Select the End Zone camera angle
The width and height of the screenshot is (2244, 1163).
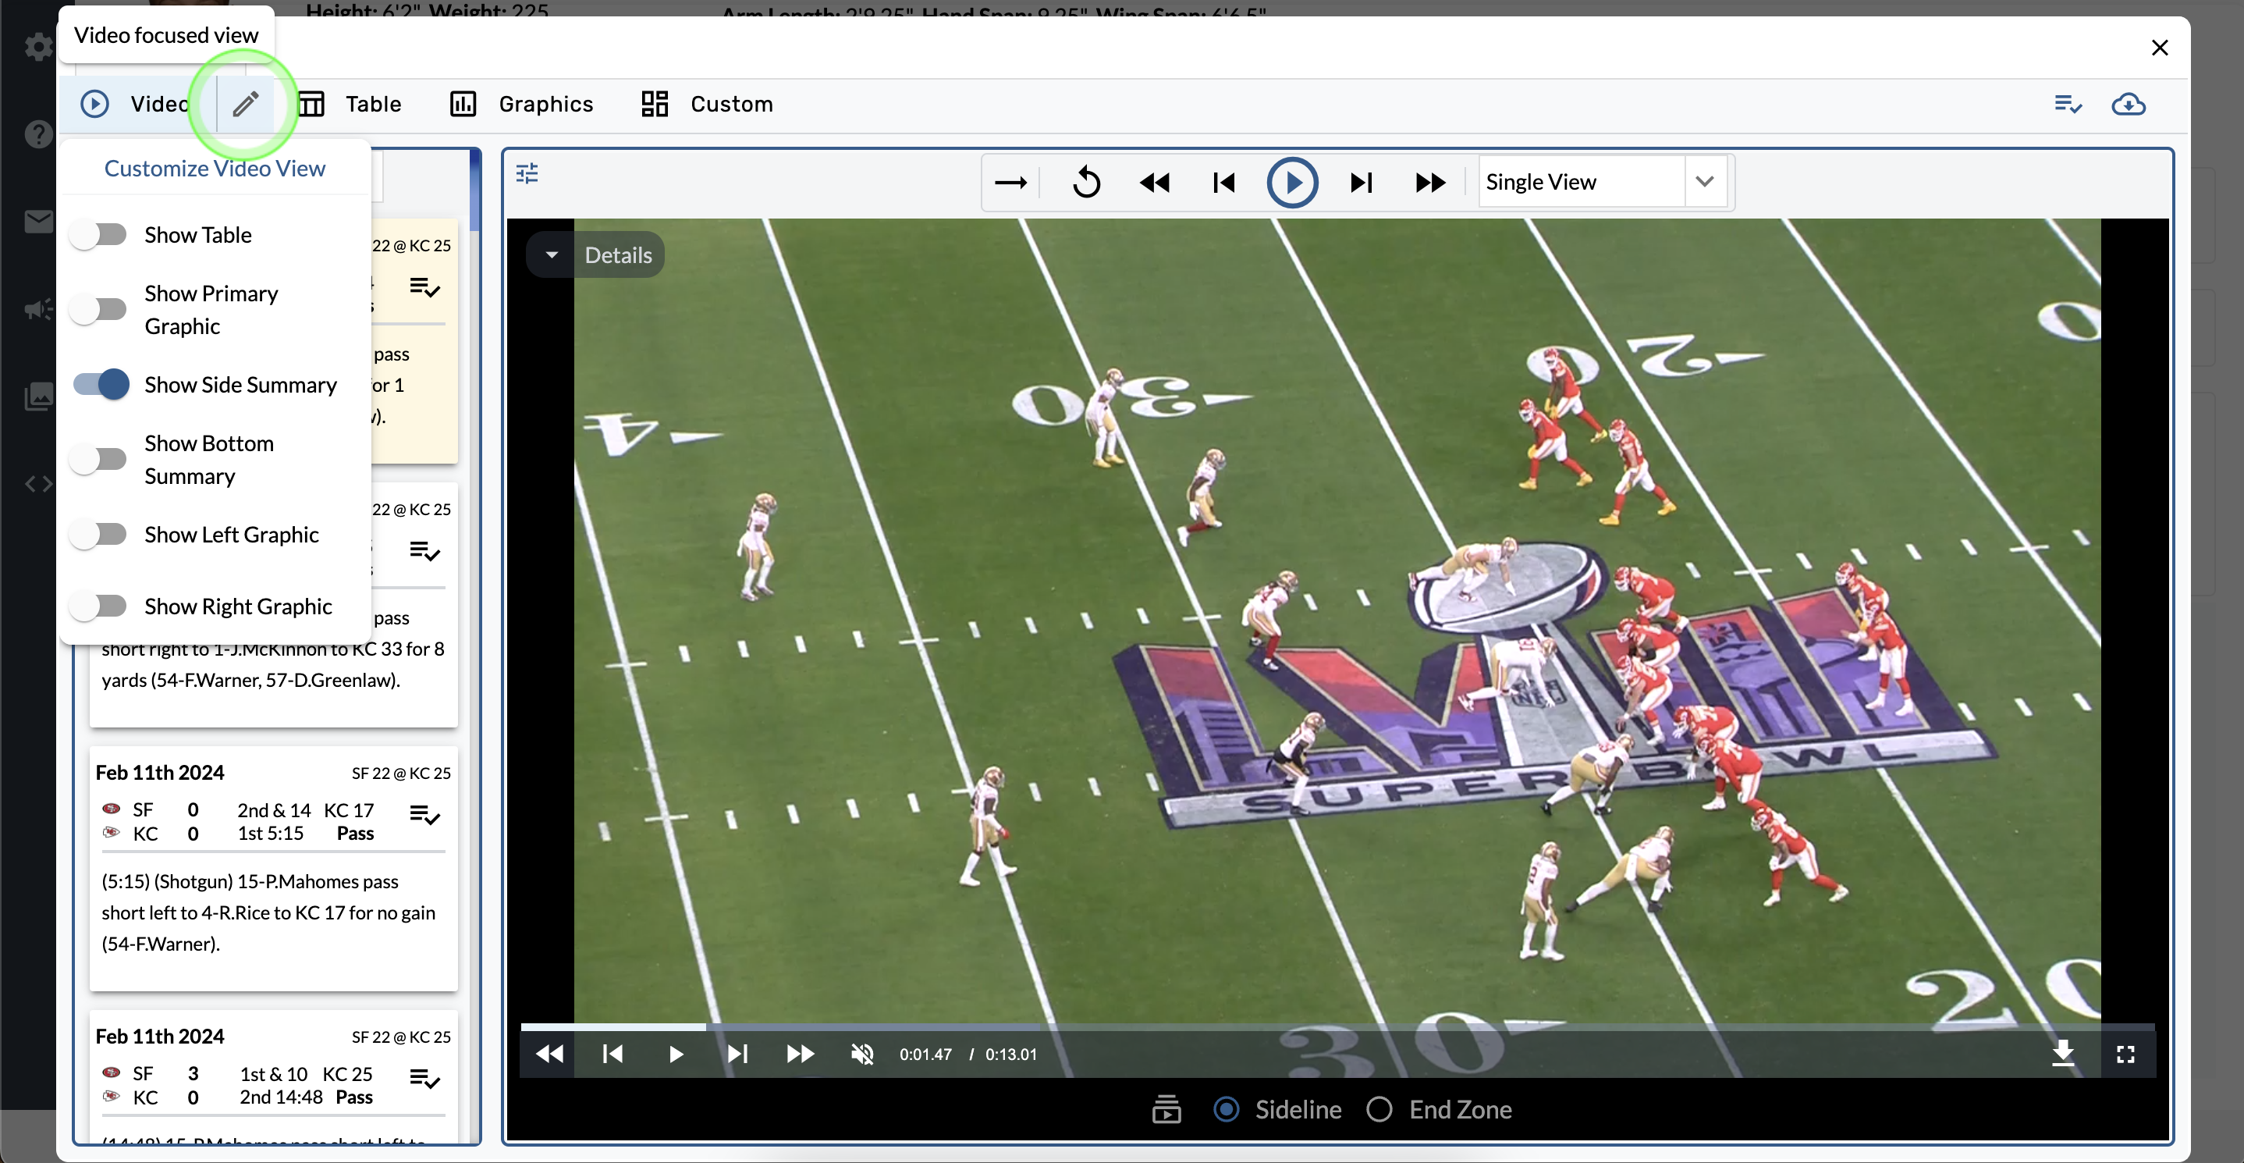click(1379, 1109)
